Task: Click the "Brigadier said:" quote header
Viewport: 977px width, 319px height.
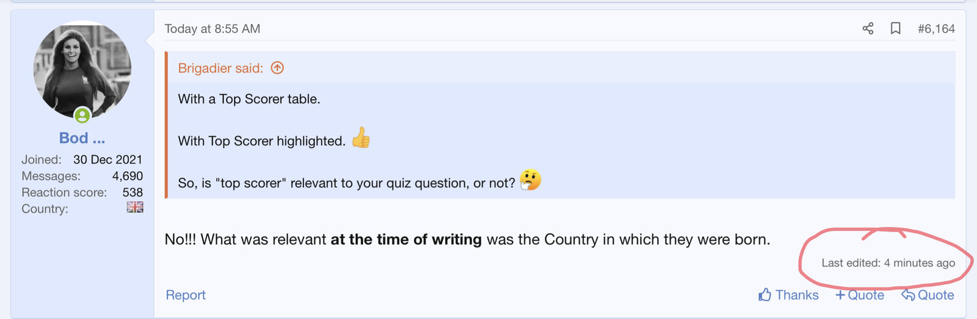Action: point(220,68)
